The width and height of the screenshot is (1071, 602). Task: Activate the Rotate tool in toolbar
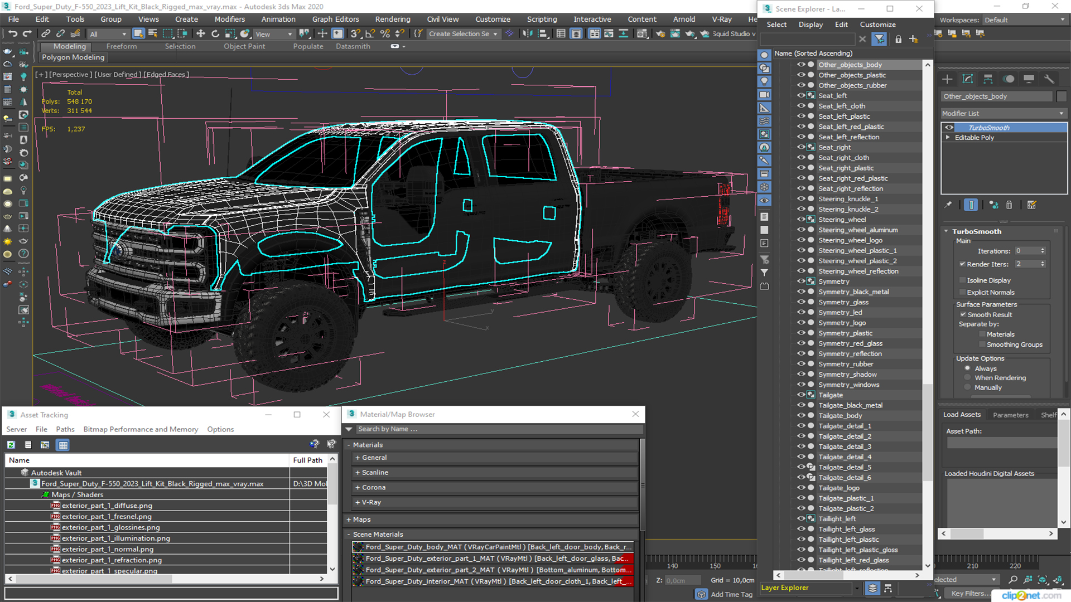click(215, 34)
